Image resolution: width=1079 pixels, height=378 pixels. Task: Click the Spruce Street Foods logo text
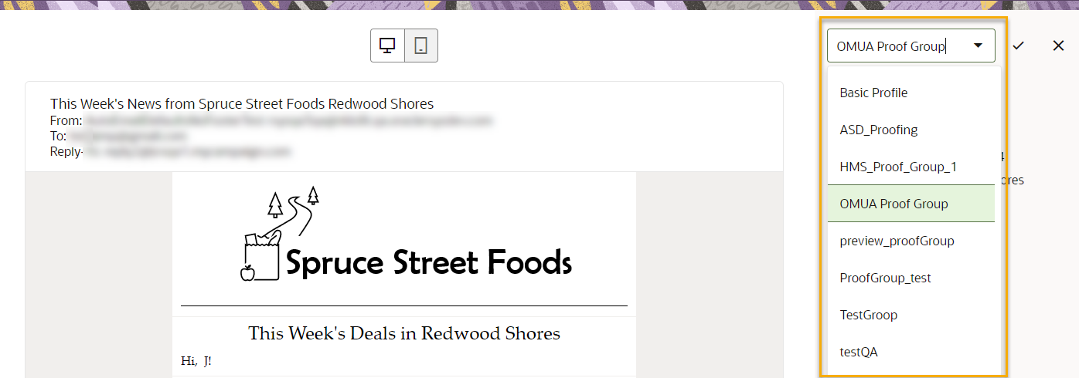click(428, 262)
